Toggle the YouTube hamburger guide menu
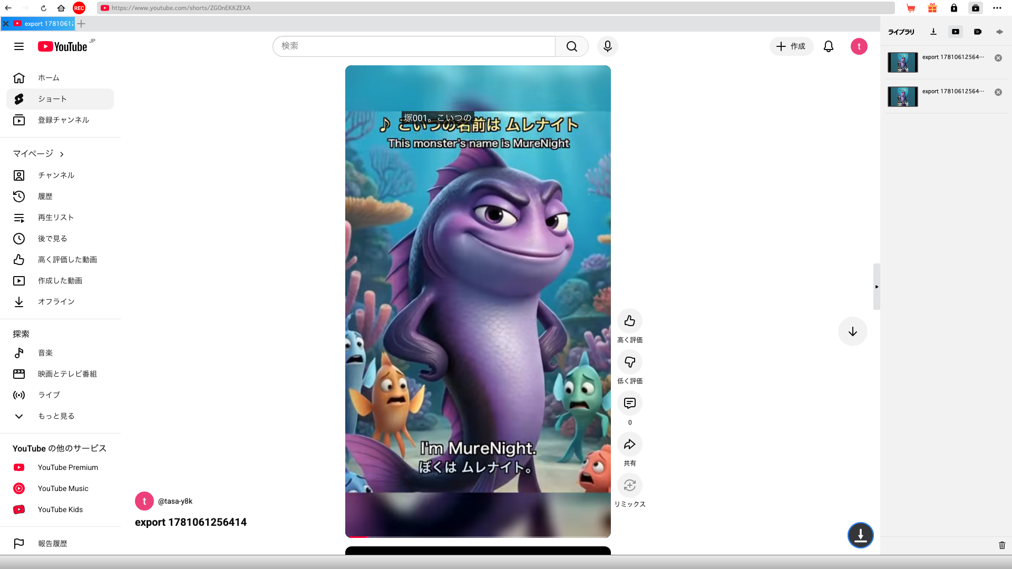 (x=19, y=46)
